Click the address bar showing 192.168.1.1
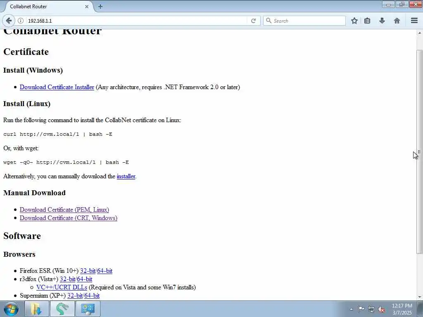 coord(136,21)
